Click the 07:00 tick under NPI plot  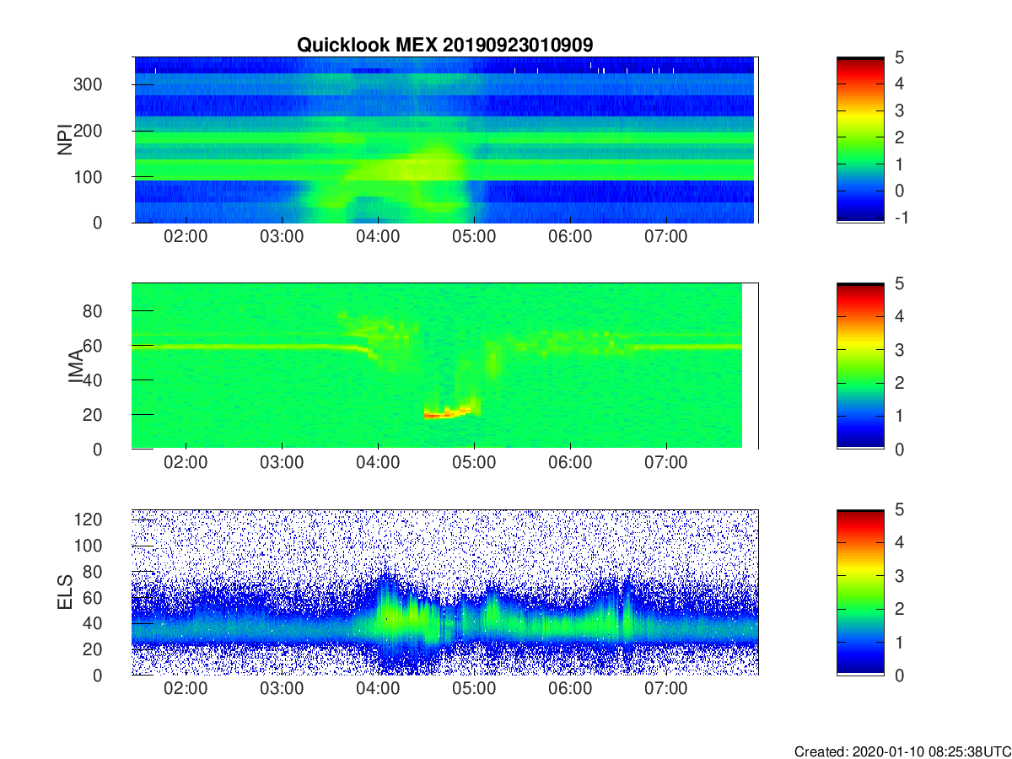coord(666,238)
